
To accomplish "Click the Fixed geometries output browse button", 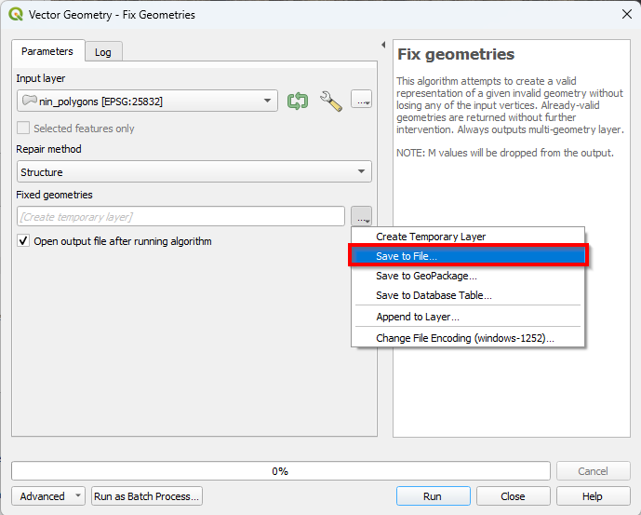I will [362, 217].
